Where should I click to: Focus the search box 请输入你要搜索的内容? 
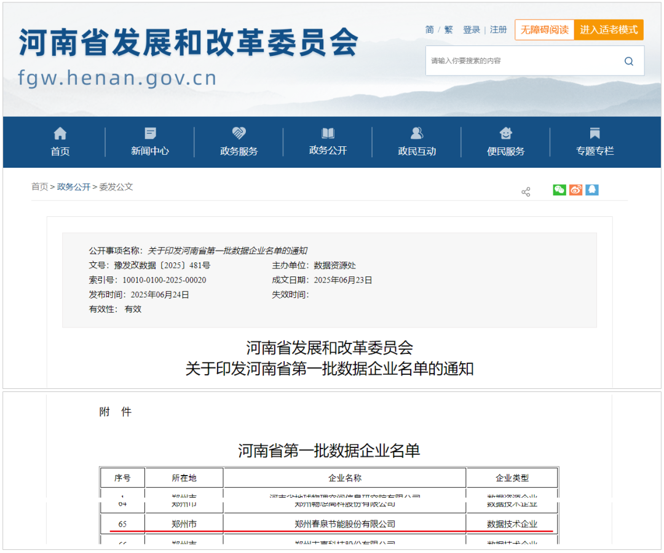(x=523, y=61)
